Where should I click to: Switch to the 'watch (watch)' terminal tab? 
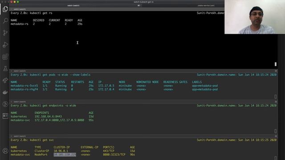point(73,5)
